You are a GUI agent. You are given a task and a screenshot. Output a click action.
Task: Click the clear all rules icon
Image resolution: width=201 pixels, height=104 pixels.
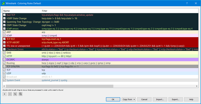click(20, 94)
